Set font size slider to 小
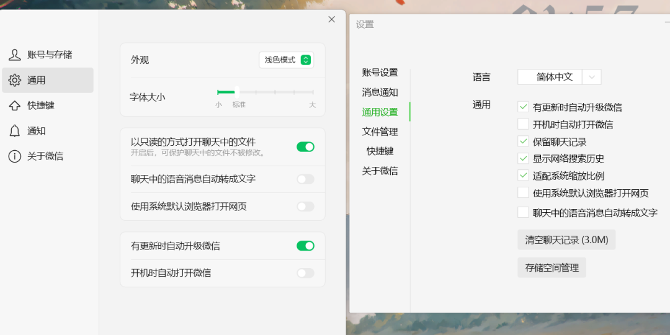670x335 pixels. [x=218, y=92]
